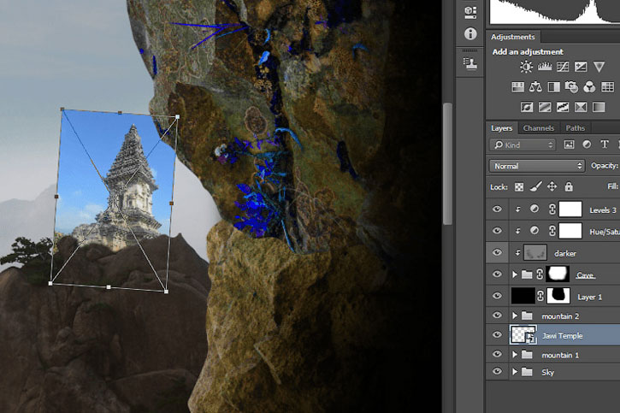The image size is (620, 413).
Task: Select the mountain 2 group name
Action: (x=560, y=316)
